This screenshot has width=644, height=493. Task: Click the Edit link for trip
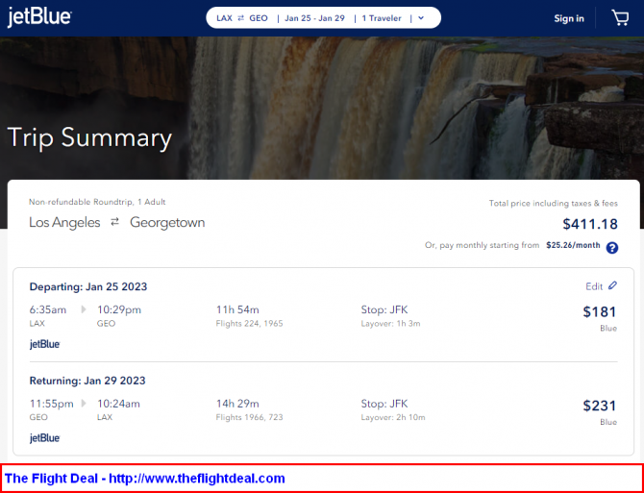(594, 286)
